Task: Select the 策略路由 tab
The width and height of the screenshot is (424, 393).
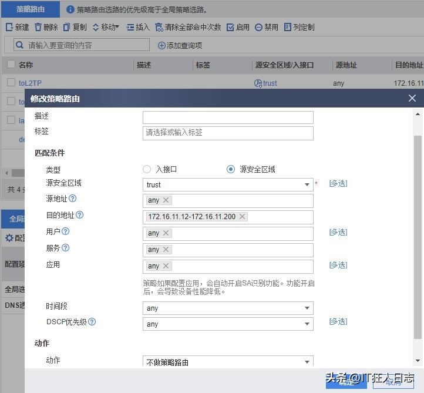Action: tap(31, 9)
